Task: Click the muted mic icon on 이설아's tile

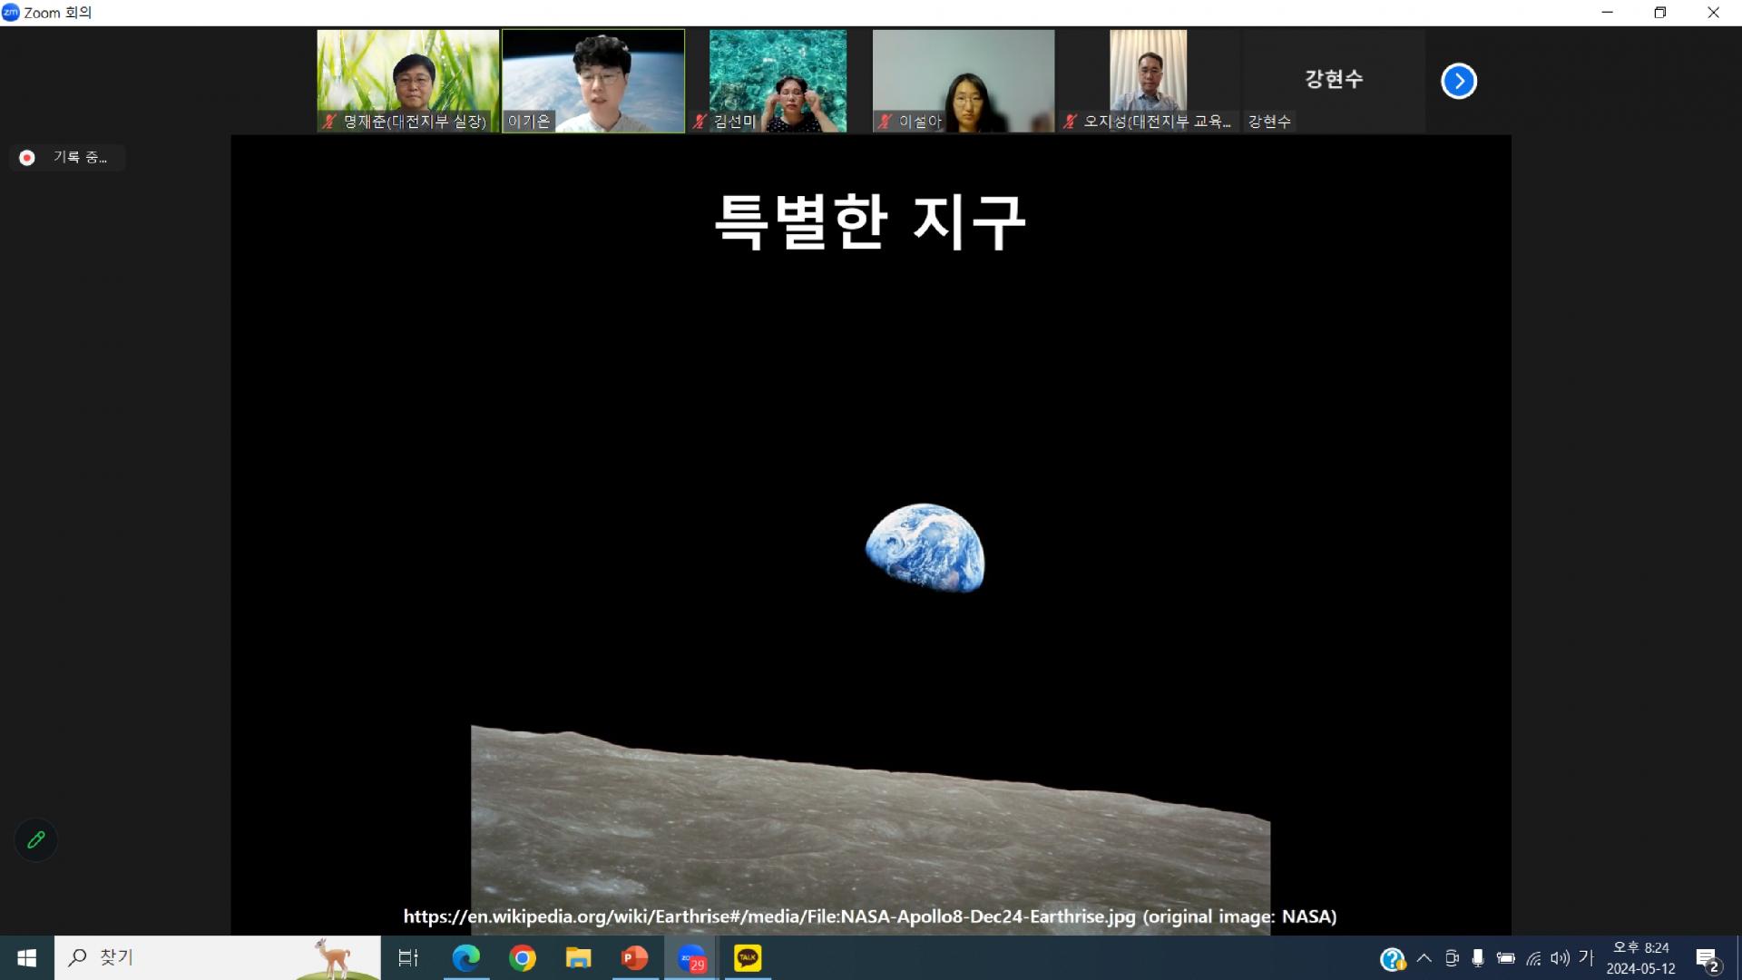Action: click(x=885, y=121)
